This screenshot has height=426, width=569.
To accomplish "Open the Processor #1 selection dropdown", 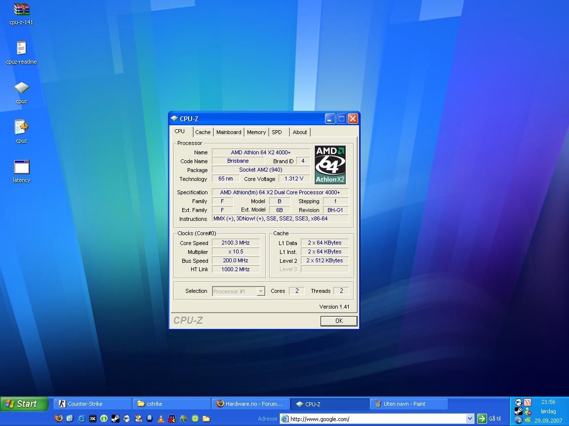I will click(x=239, y=291).
